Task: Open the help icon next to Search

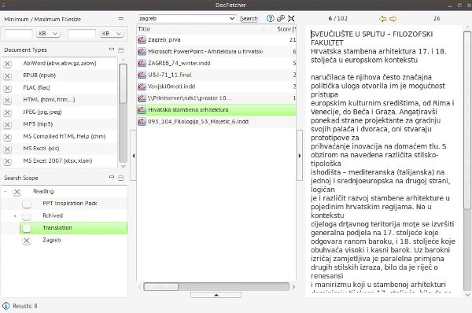Action: coord(271,19)
